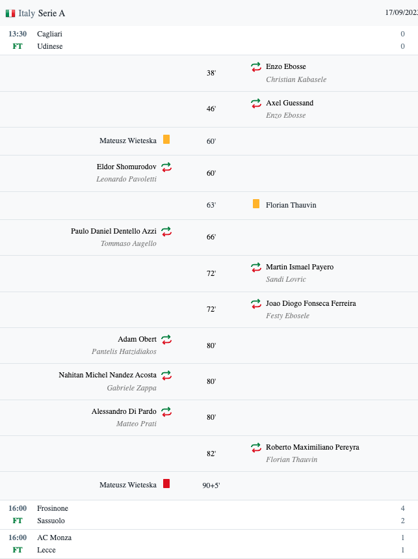Click yellow card icon for Mateusz Wieteska
The height and width of the screenshot is (559, 418).
(166, 139)
